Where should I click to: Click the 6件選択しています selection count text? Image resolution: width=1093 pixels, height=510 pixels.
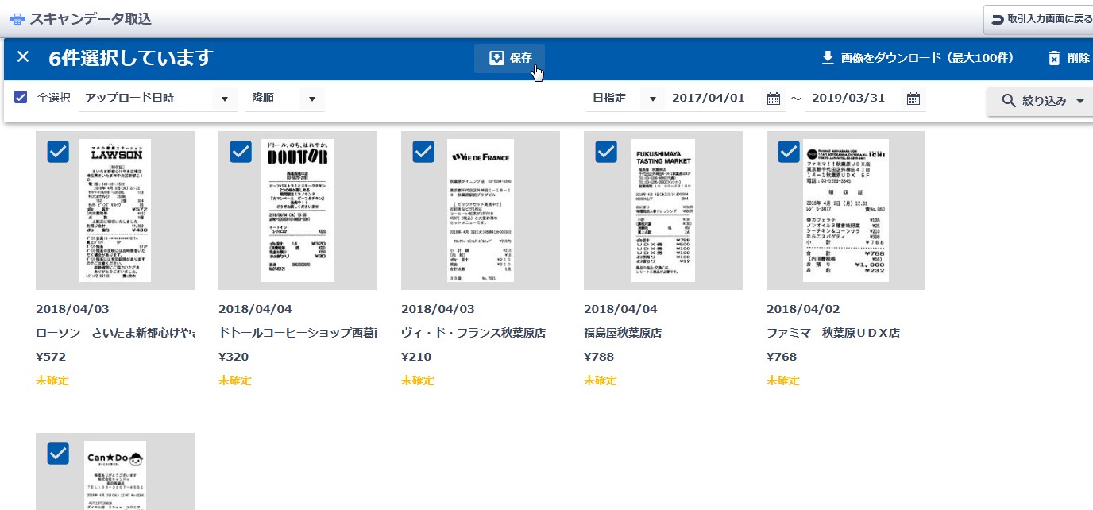(131, 58)
